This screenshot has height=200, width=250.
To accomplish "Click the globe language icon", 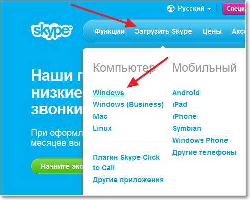I will (x=171, y=9).
